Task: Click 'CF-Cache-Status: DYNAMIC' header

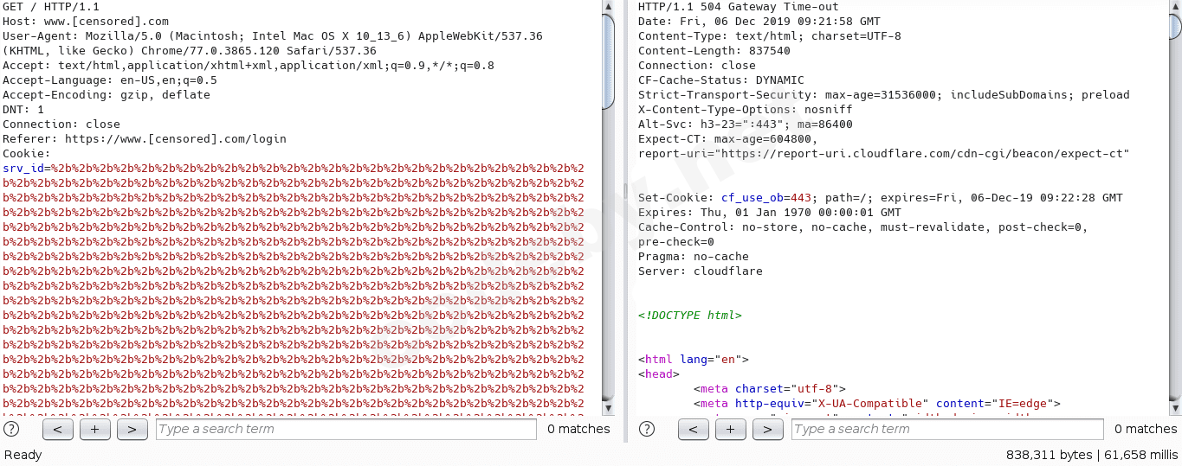Action: tap(721, 80)
